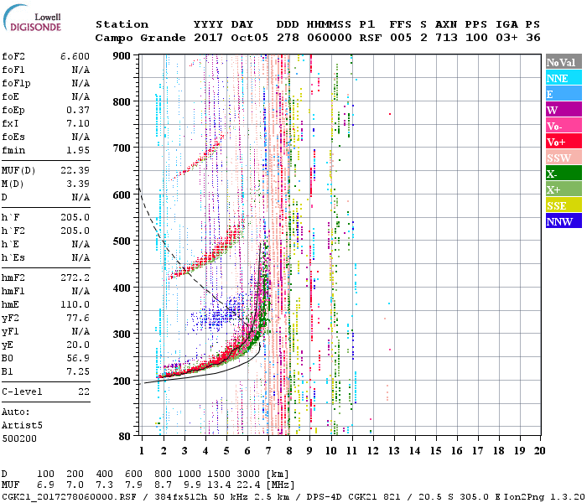
Task: Click the 900 km height axis label
Action: (122, 56)
